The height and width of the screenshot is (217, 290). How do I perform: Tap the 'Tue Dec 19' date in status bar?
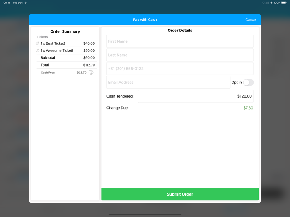click(x=19, y=3)
